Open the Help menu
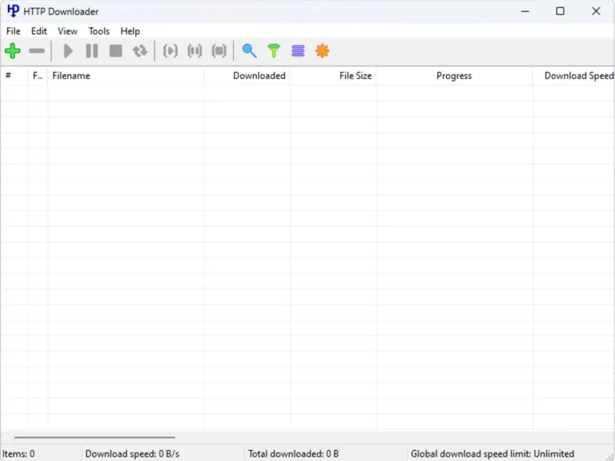 [130, 31]
